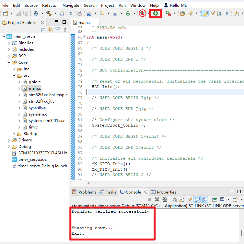This screenshot has height=244, width=244.
Task: Expand the Includes tree node
Action: (9, 50)
